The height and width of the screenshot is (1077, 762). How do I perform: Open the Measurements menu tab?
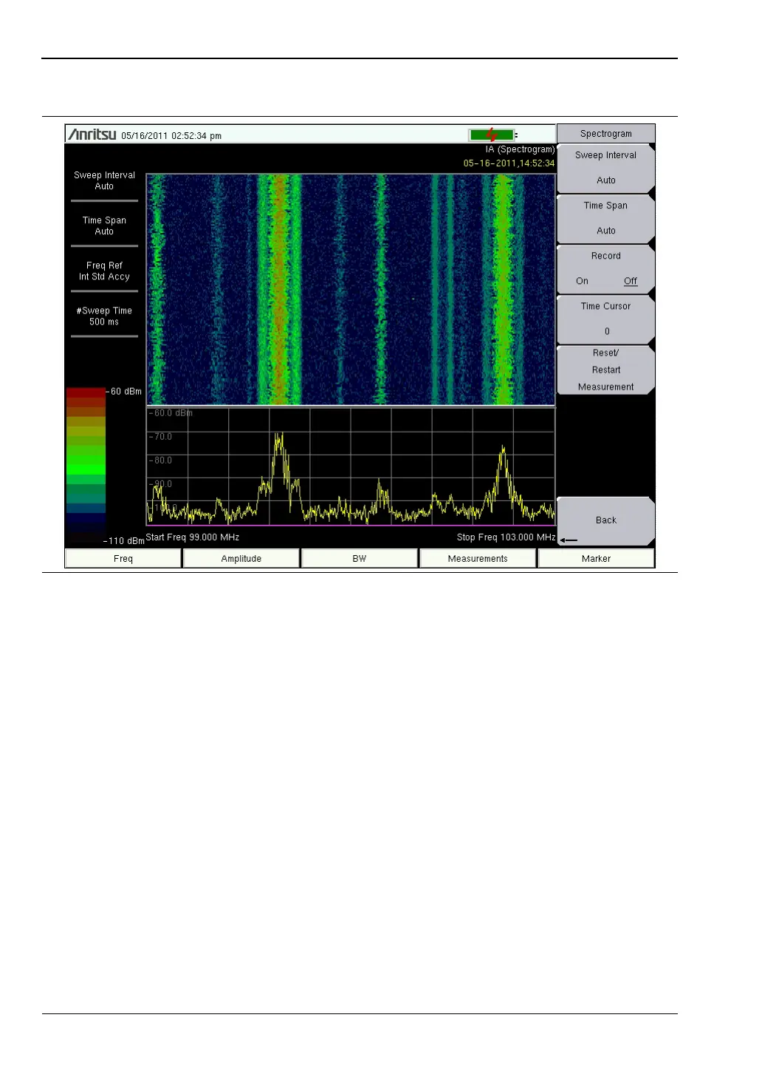tap(478, 558)
